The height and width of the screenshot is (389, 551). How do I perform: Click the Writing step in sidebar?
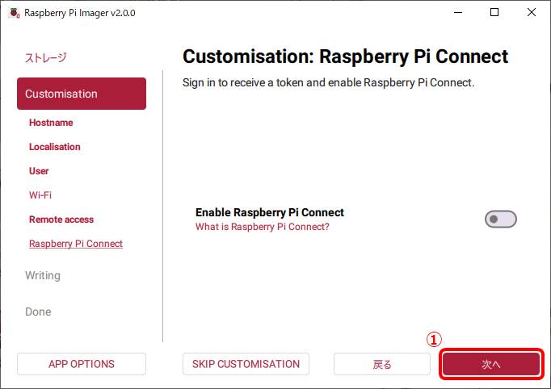(43, 276)
